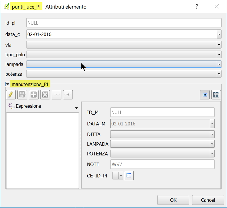
Task: Open the via dropdown list
Action: [219, 45]
